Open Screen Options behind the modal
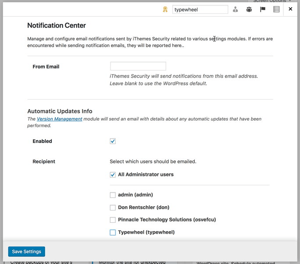 point(271,1)
